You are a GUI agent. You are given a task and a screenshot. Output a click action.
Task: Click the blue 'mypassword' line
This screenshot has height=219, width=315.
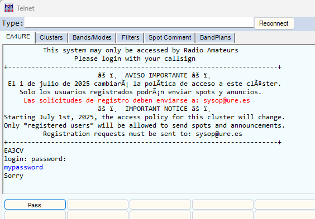[23, 167]
